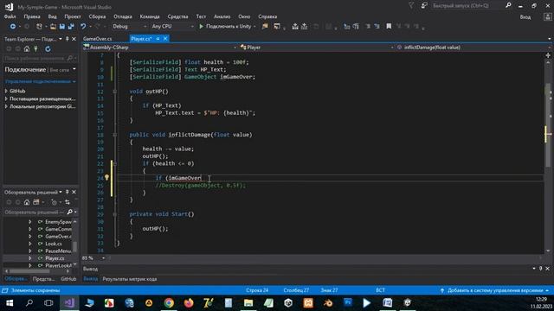Click the Save icon in toolbar
This screenshot has height=311, width=554.
(61, 27)
